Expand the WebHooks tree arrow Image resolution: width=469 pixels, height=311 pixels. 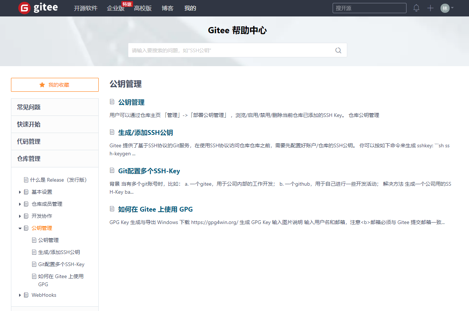pos(20,295)
